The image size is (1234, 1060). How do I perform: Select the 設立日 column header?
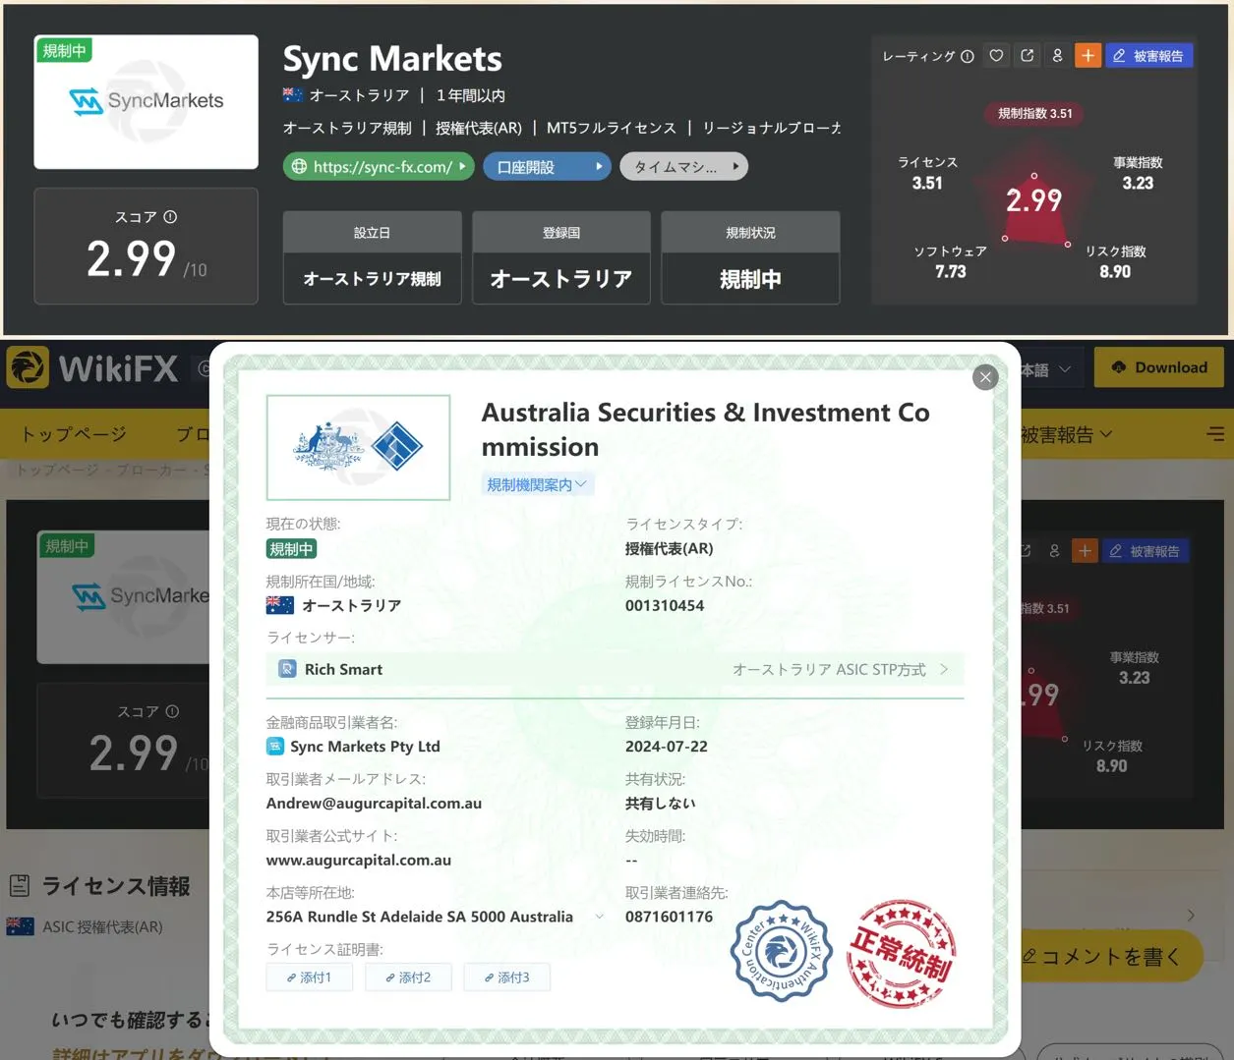[373, 233]
